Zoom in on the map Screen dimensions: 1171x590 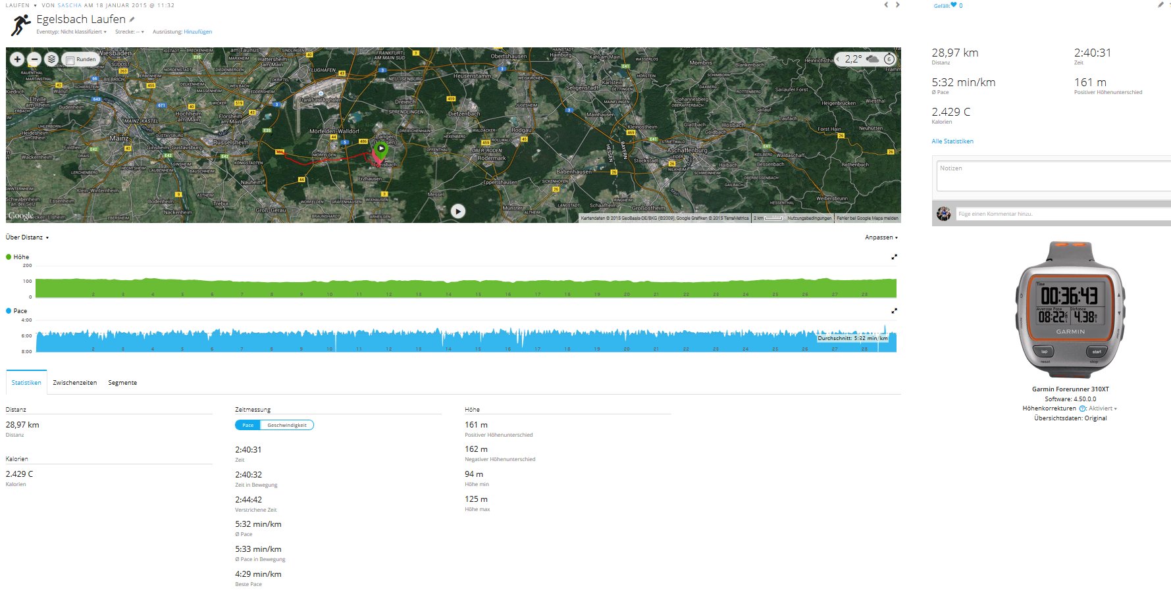tap(17, 59)
